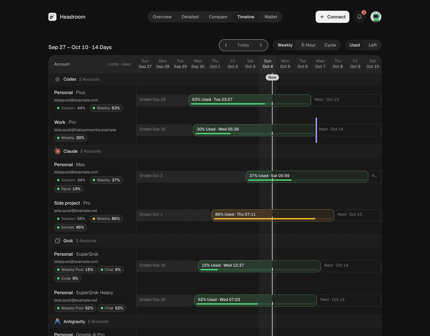Click the Next · Oct 15 block
430x336 pixels.
[x=358, y=215]
